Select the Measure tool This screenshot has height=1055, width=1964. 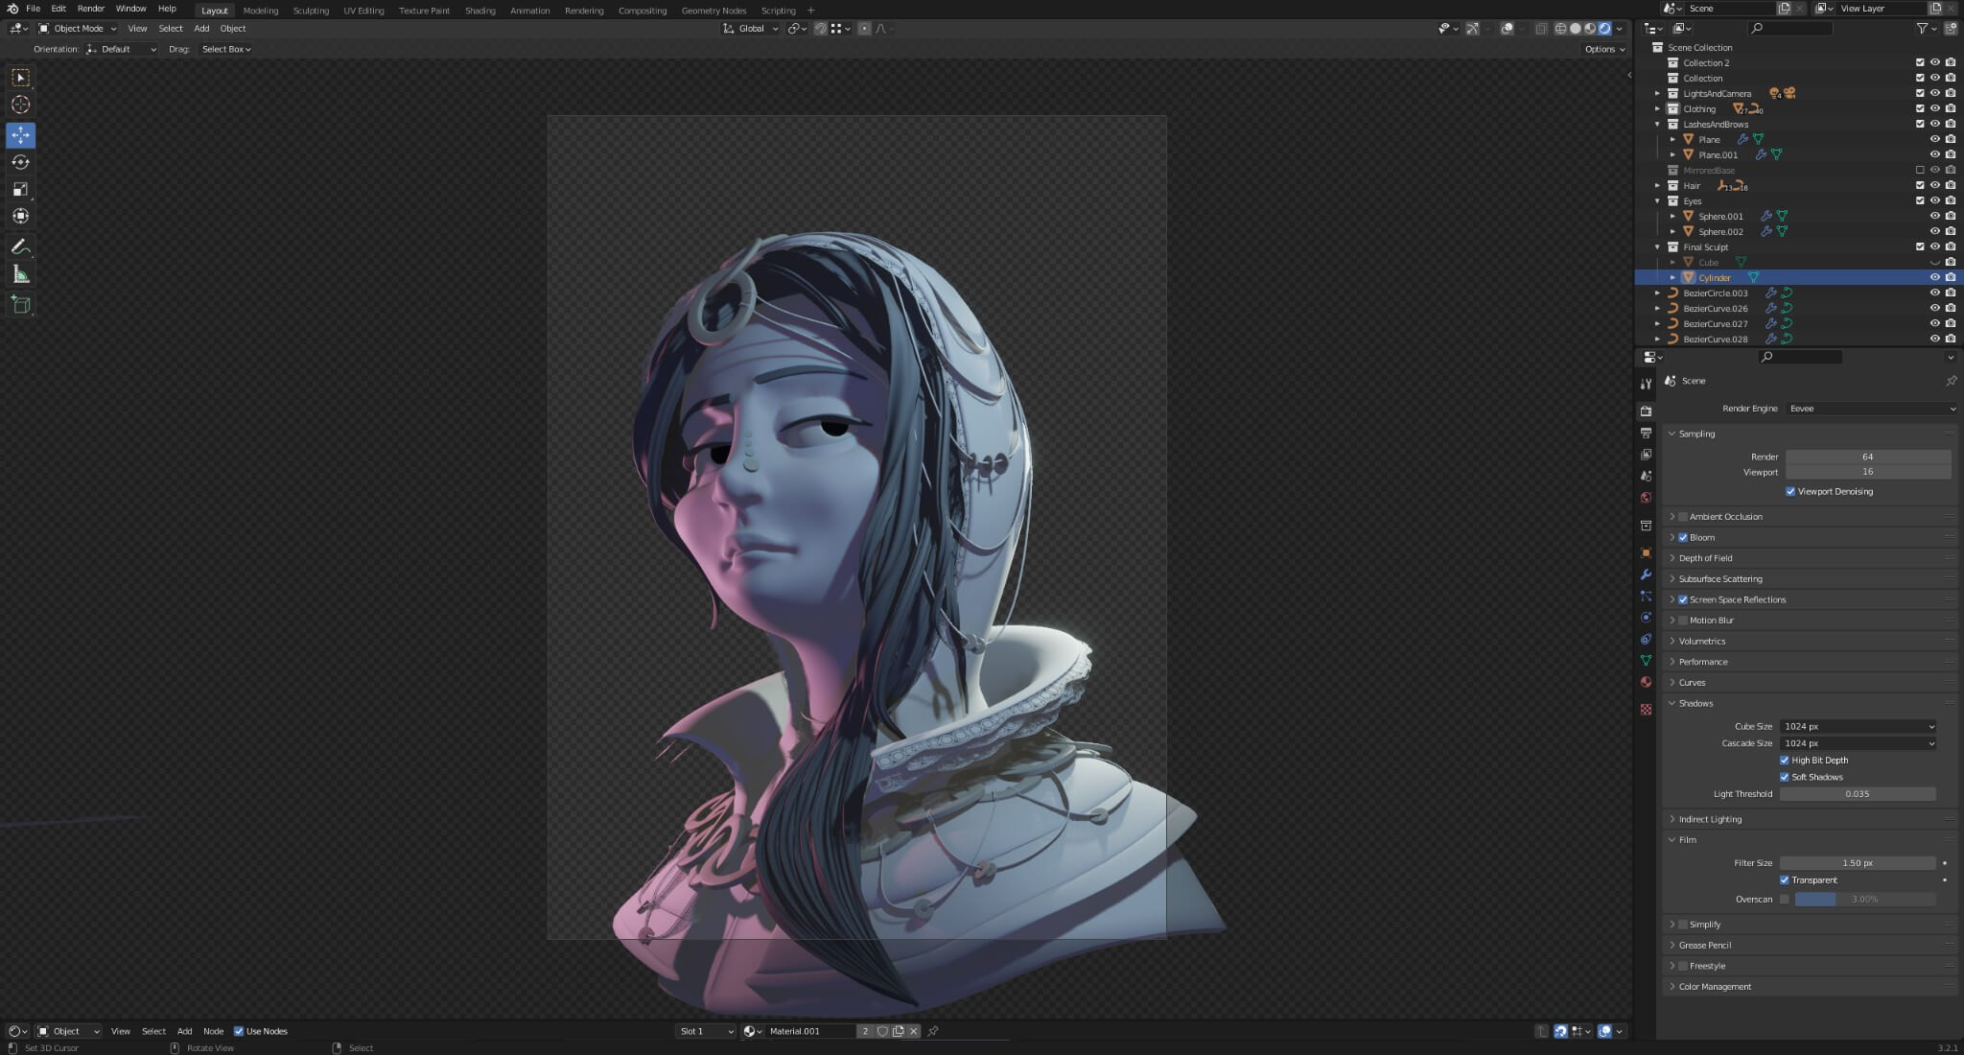point(20,274)
